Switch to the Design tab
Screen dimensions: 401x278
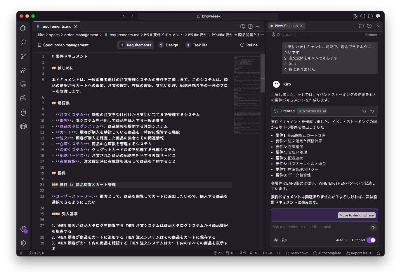point(168,45)
